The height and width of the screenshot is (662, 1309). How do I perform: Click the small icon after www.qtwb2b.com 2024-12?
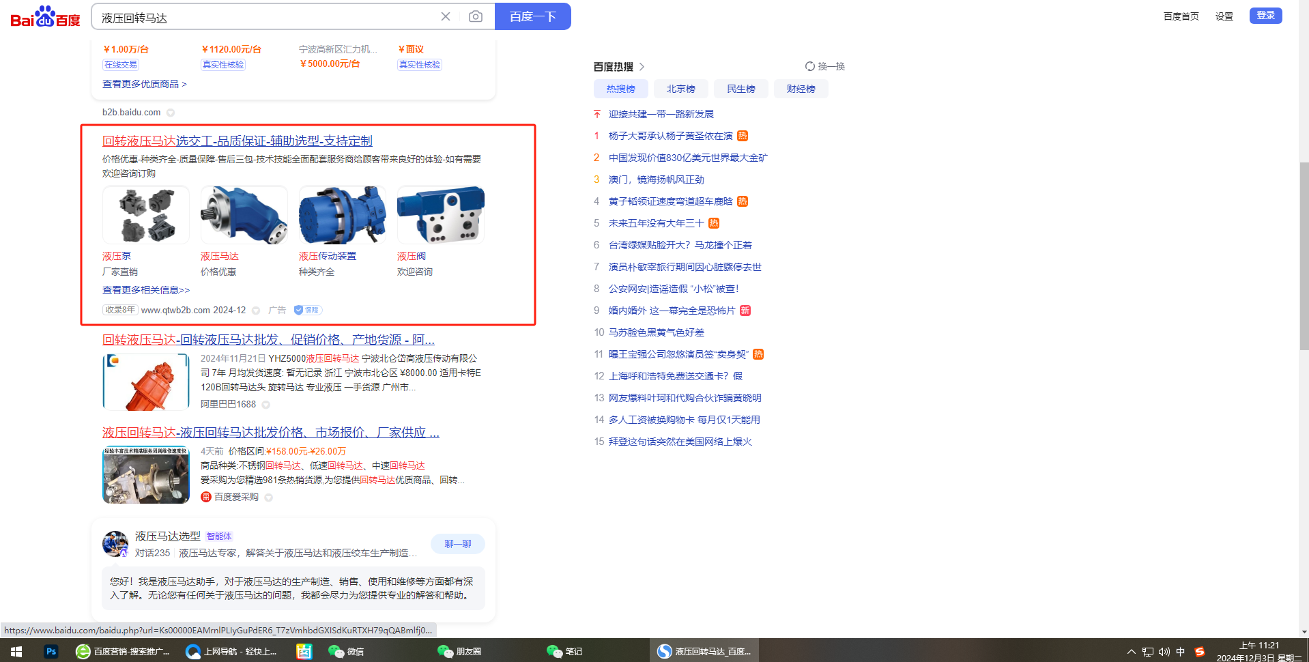tap(256, 311)
